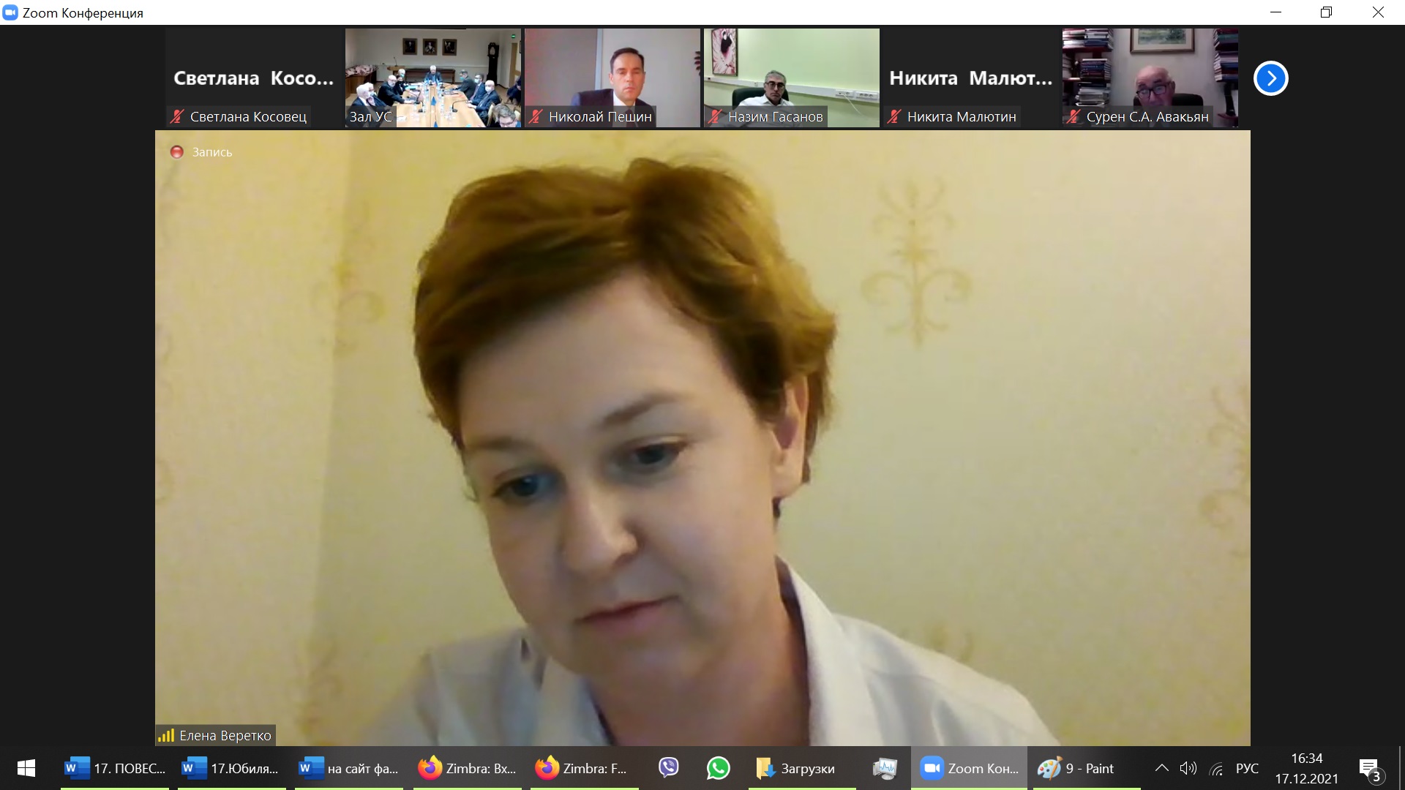Click the muted microphone icon for Никита Малютин
Screen dimensions: 1405x790
coord(894,116)
